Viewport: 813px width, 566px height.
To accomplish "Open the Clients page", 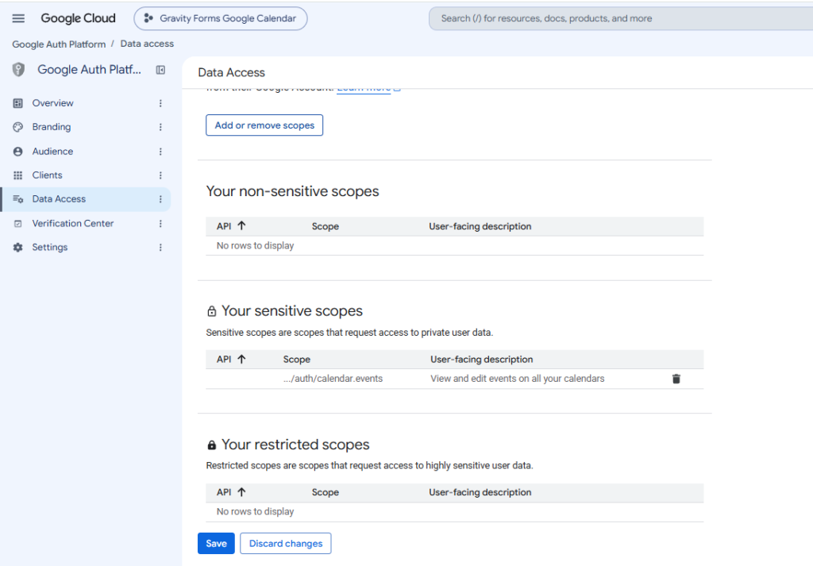I will (x=47, y=175).
